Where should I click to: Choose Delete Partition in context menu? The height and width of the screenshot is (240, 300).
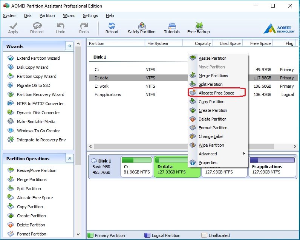coord(218,119)
